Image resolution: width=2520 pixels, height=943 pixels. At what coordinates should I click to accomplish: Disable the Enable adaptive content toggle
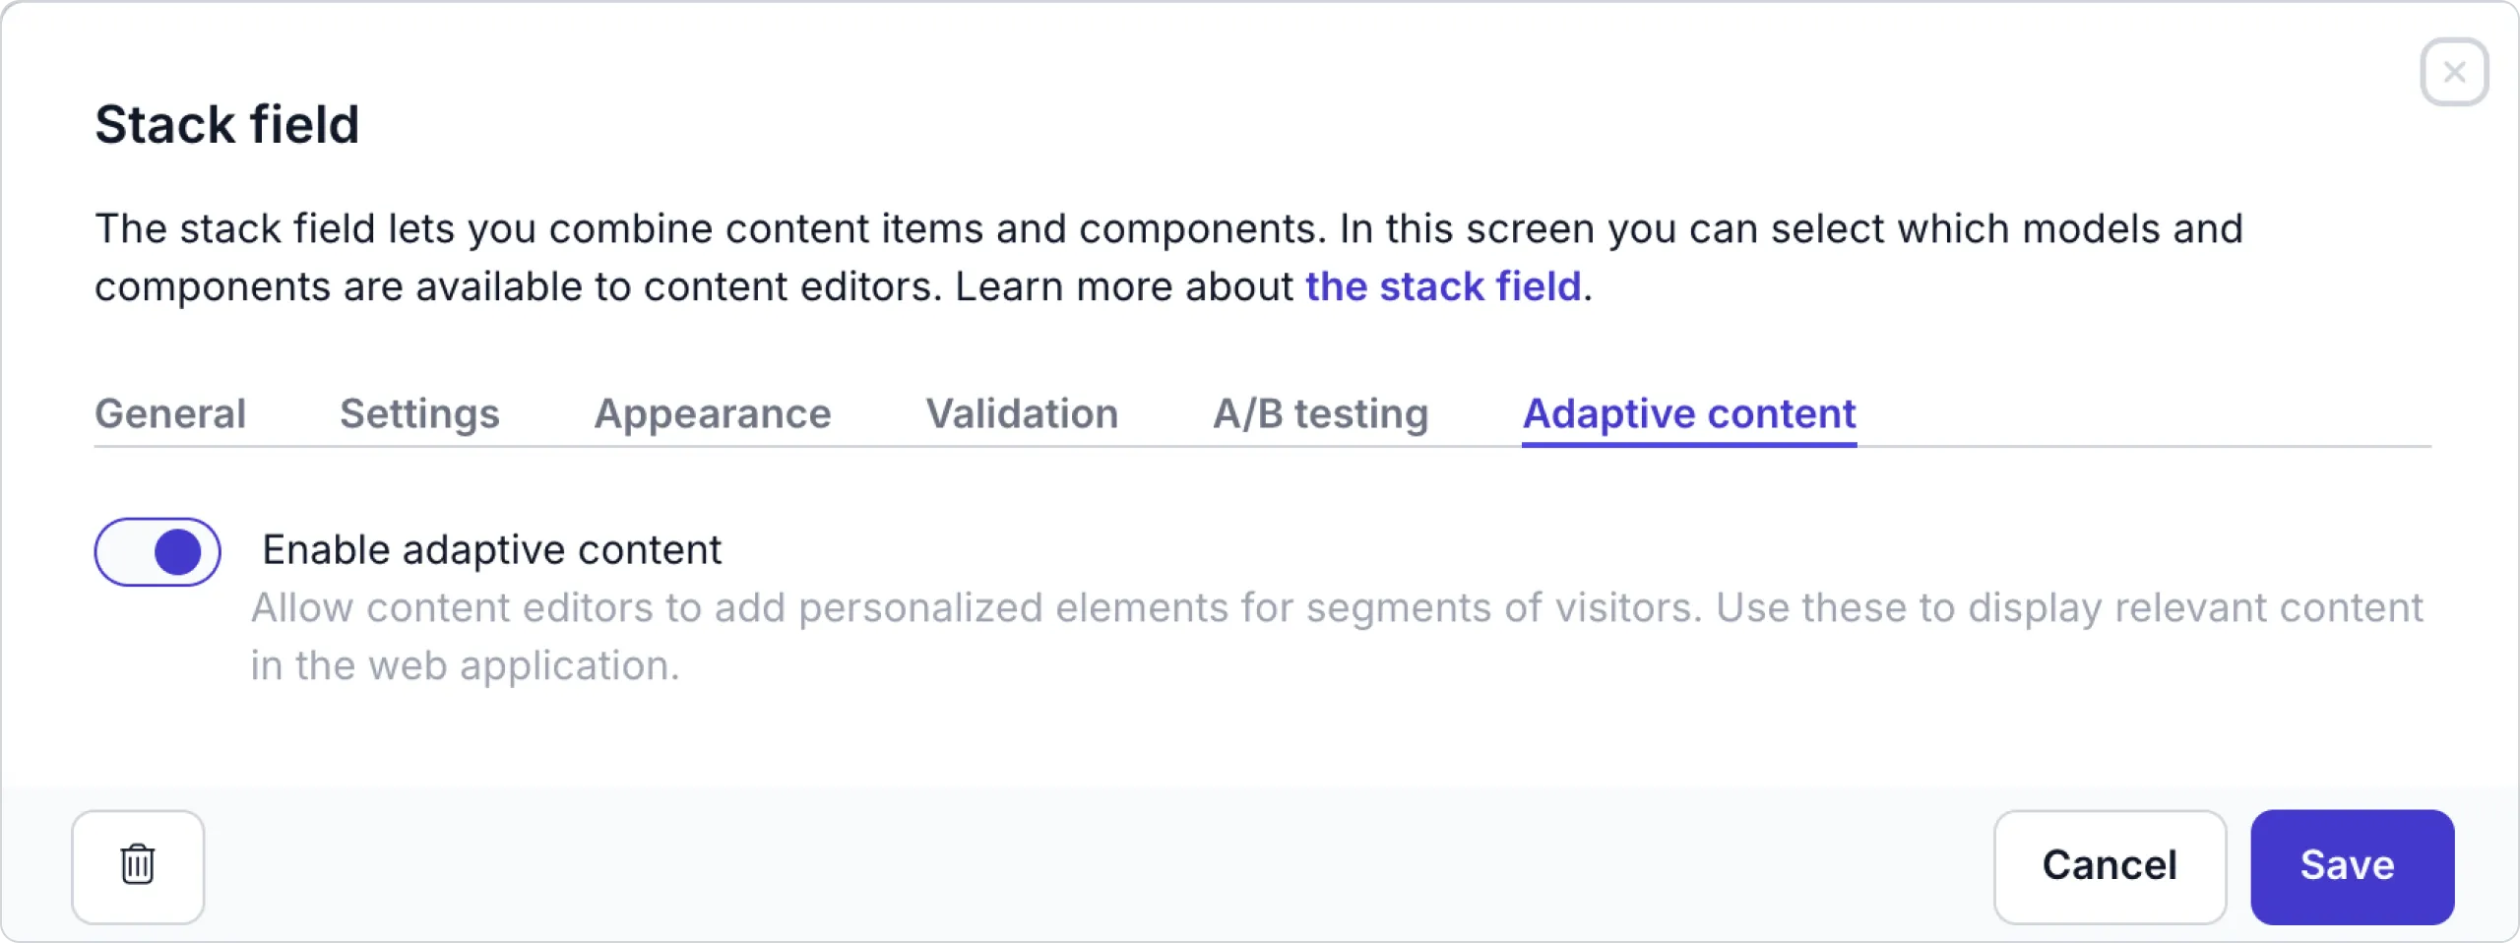coord(157,551)
